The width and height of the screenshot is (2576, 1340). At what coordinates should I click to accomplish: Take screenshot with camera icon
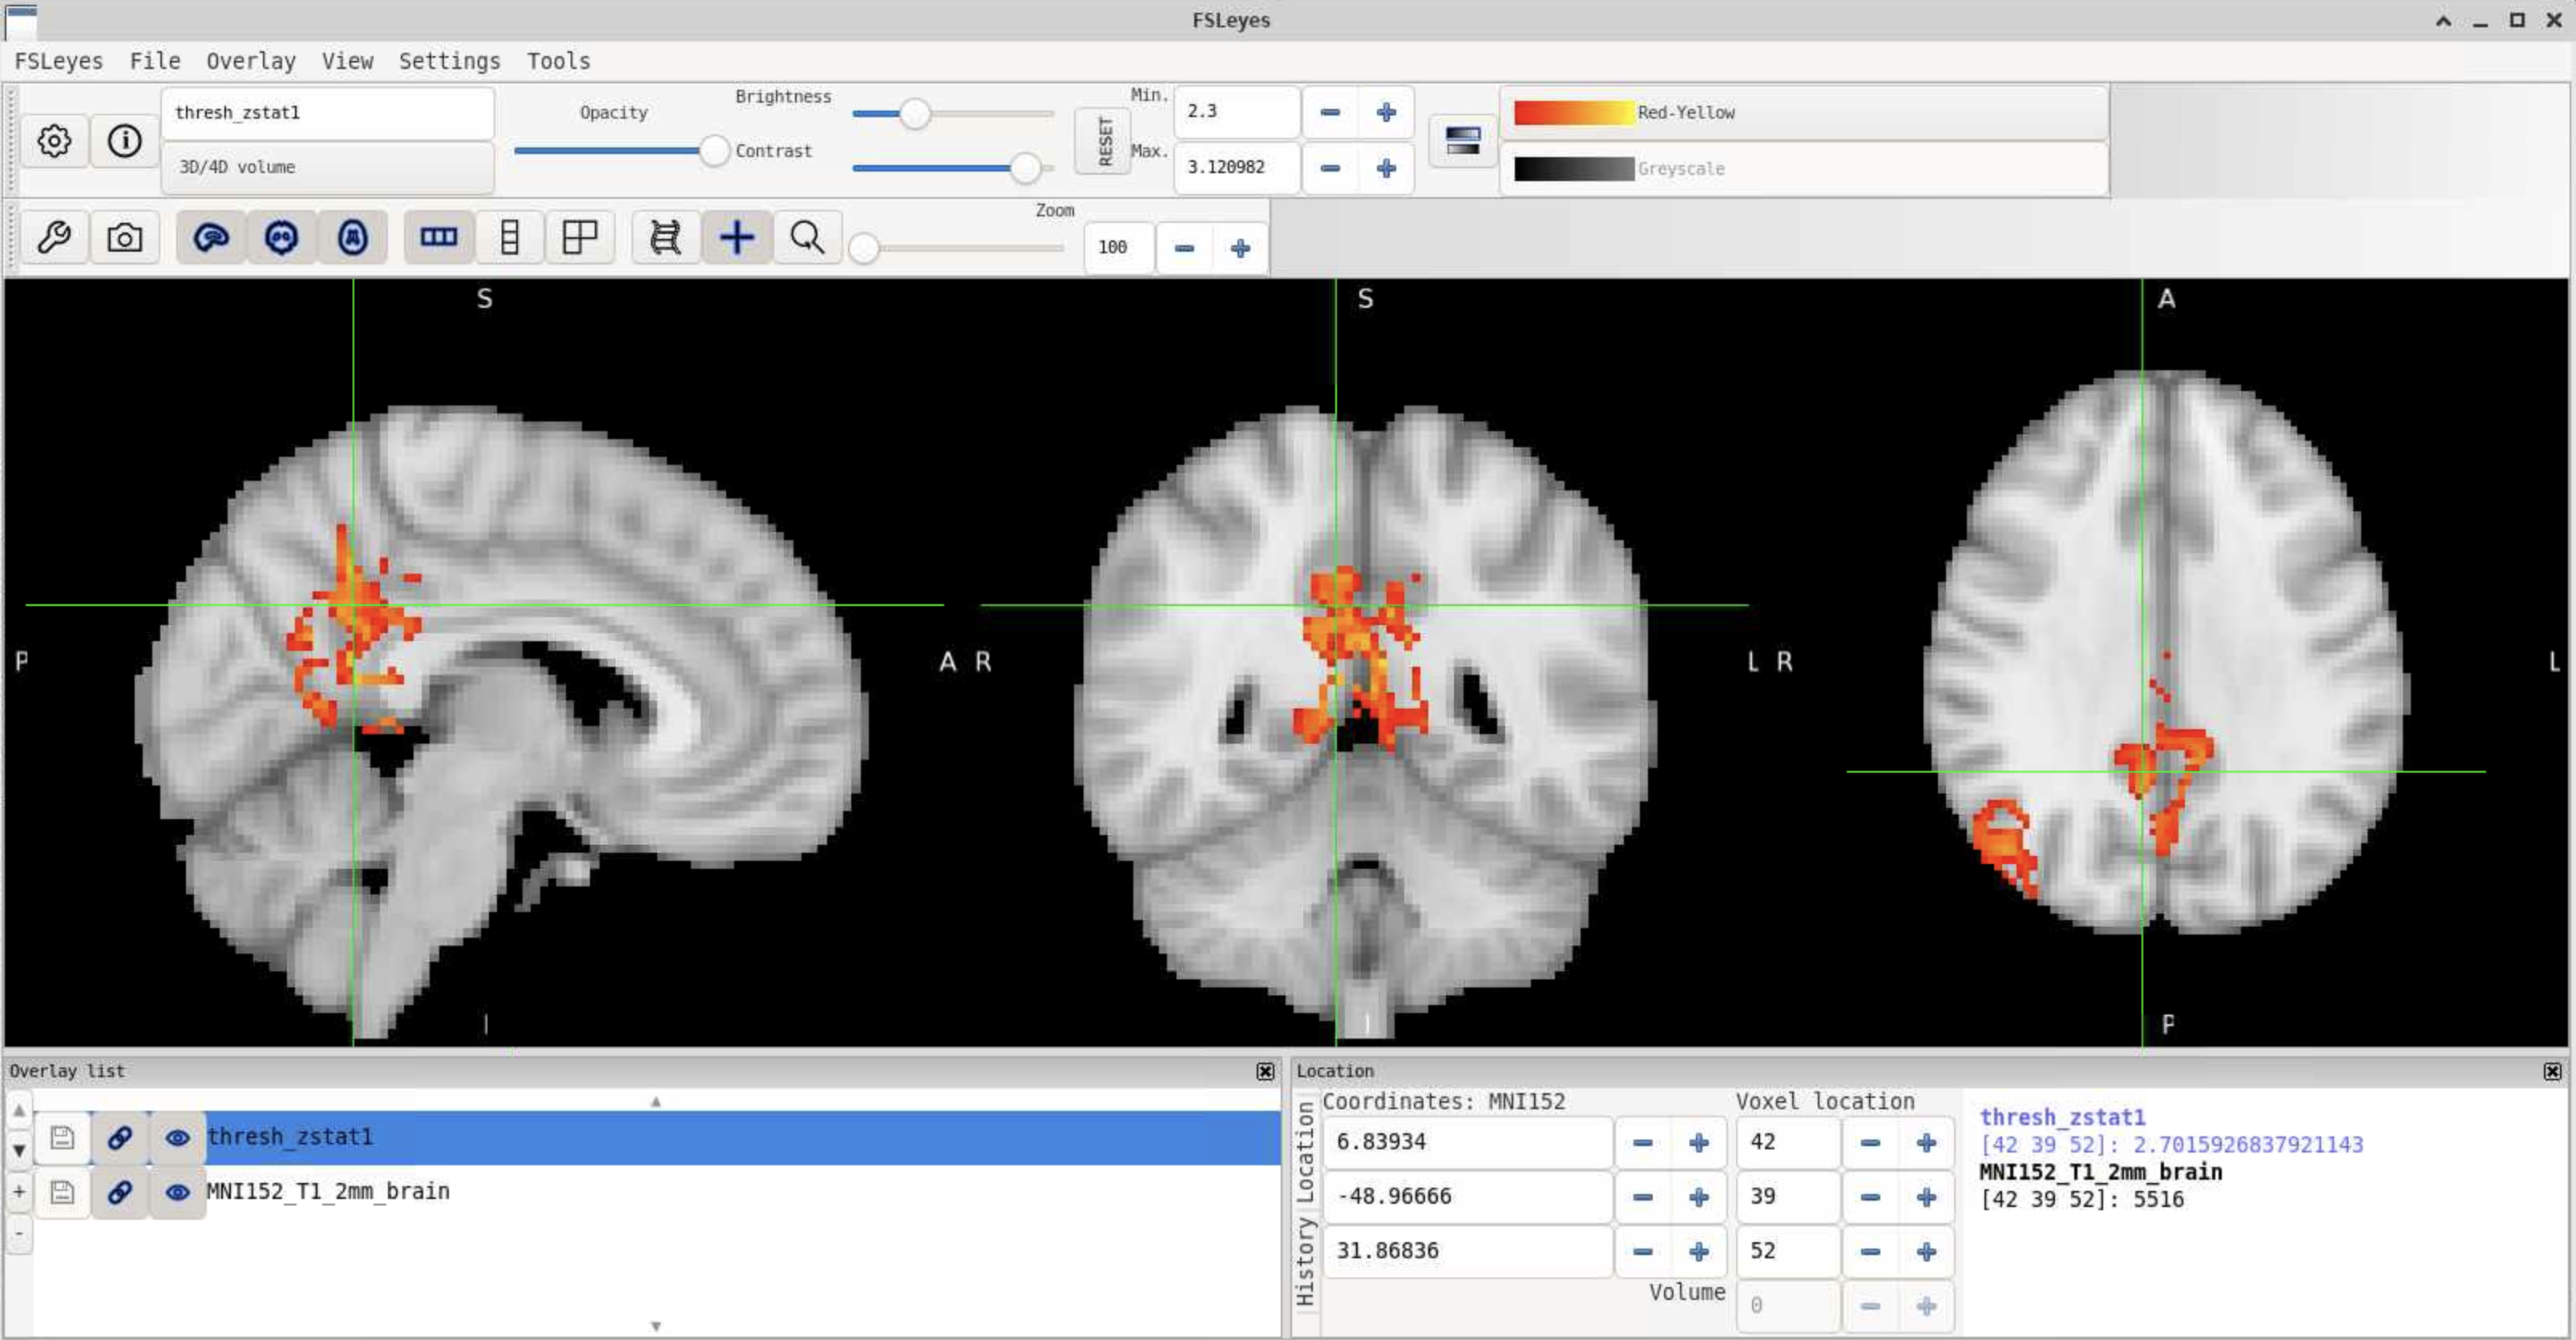pyautogui.click(x=125, y=238)
